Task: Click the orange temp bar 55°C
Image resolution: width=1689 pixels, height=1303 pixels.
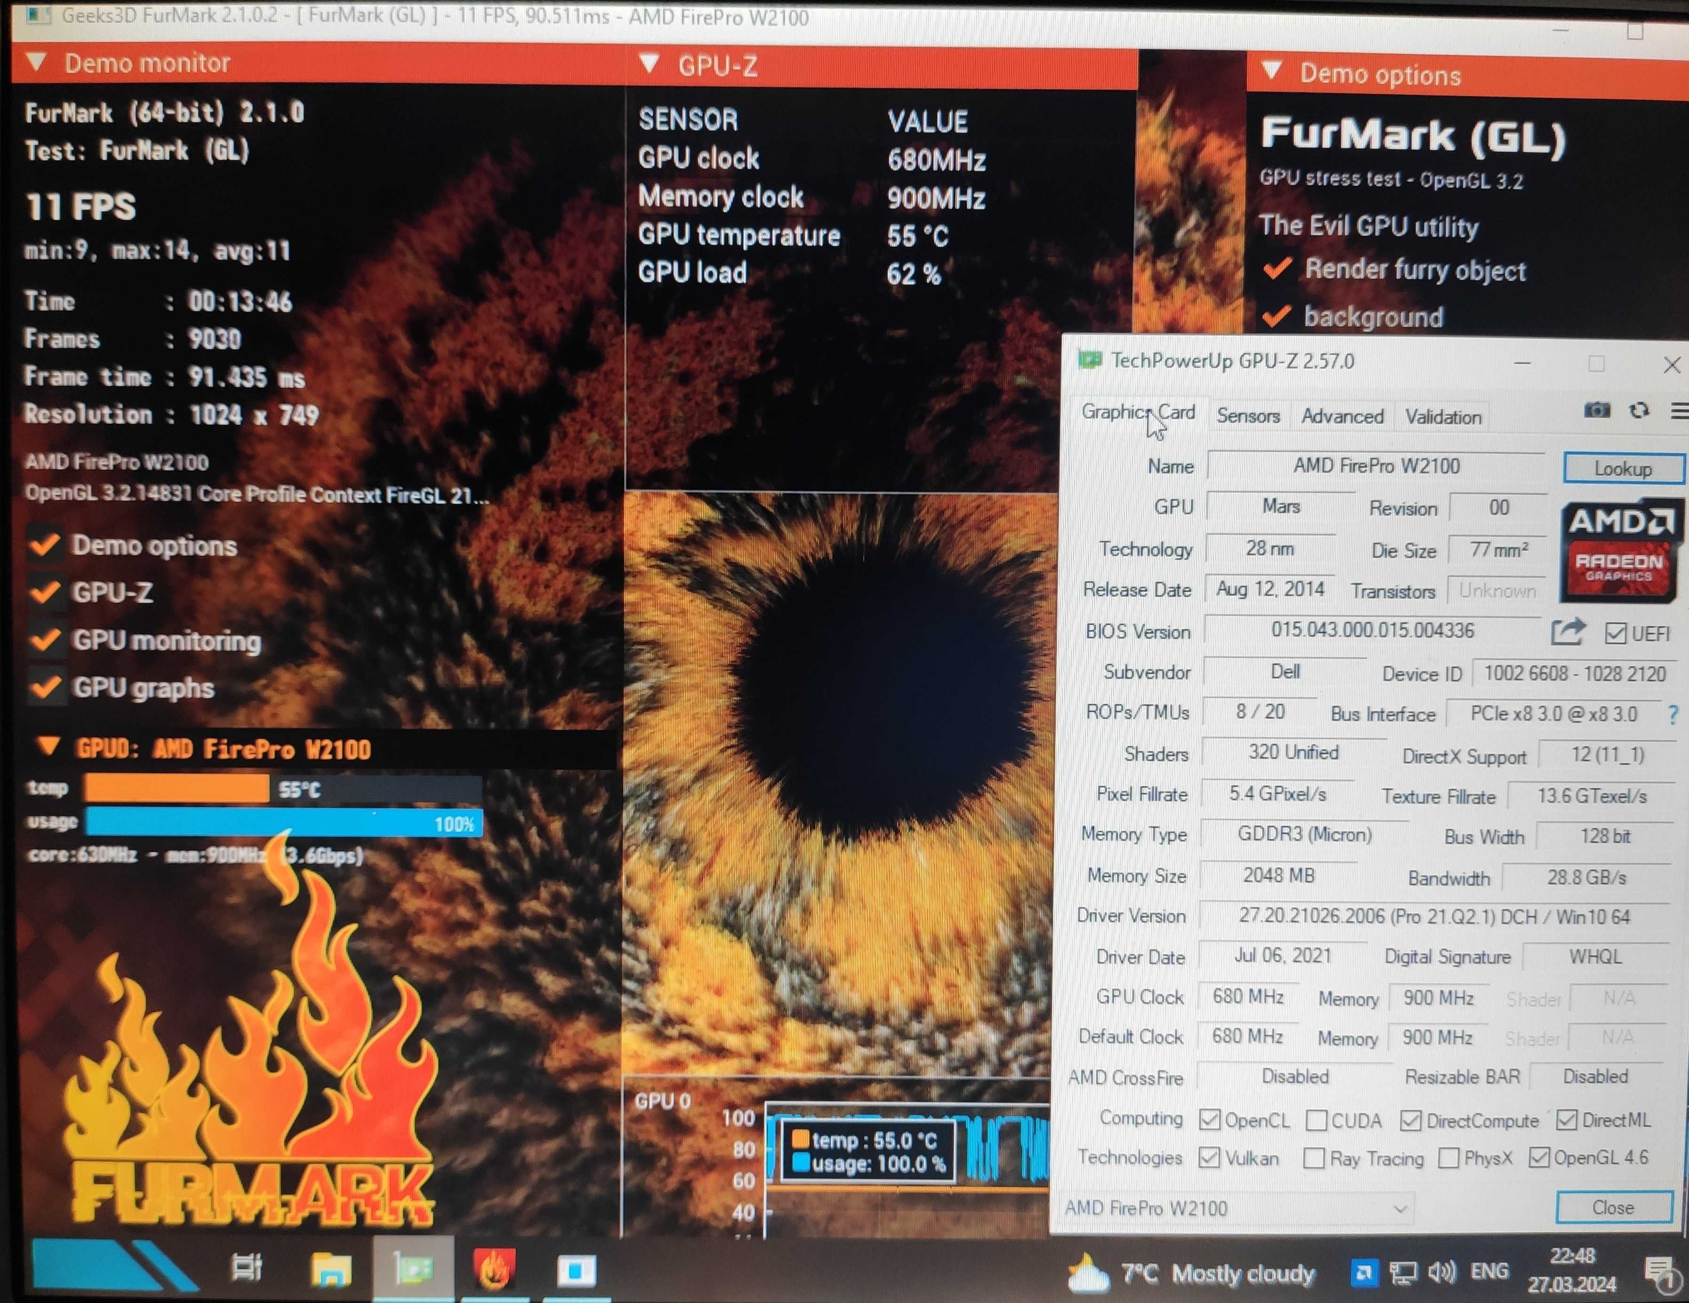Action: (176, 789)
